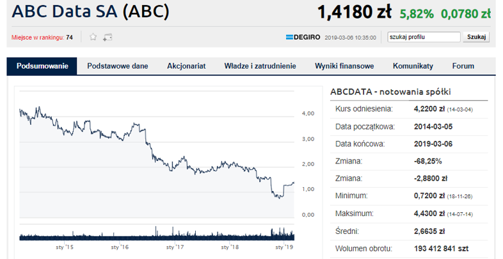
Task: Open the Forum tab
Action: click(x=463, y=66)
